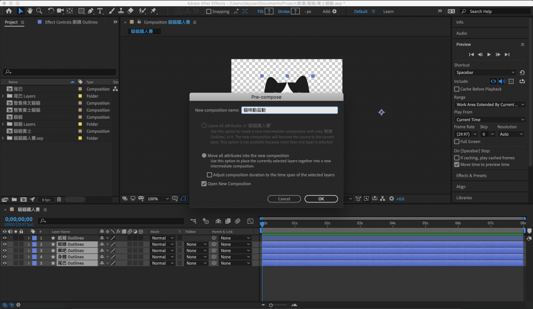Select the Default workspace

(360, 11)
